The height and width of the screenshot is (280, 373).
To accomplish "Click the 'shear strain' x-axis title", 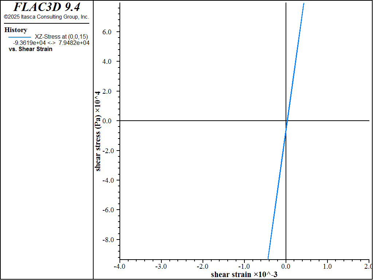I will click(244, 275).
